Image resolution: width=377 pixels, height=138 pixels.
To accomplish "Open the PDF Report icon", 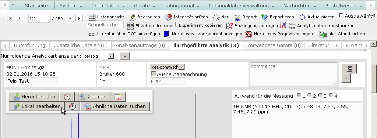I will [237, 17].
